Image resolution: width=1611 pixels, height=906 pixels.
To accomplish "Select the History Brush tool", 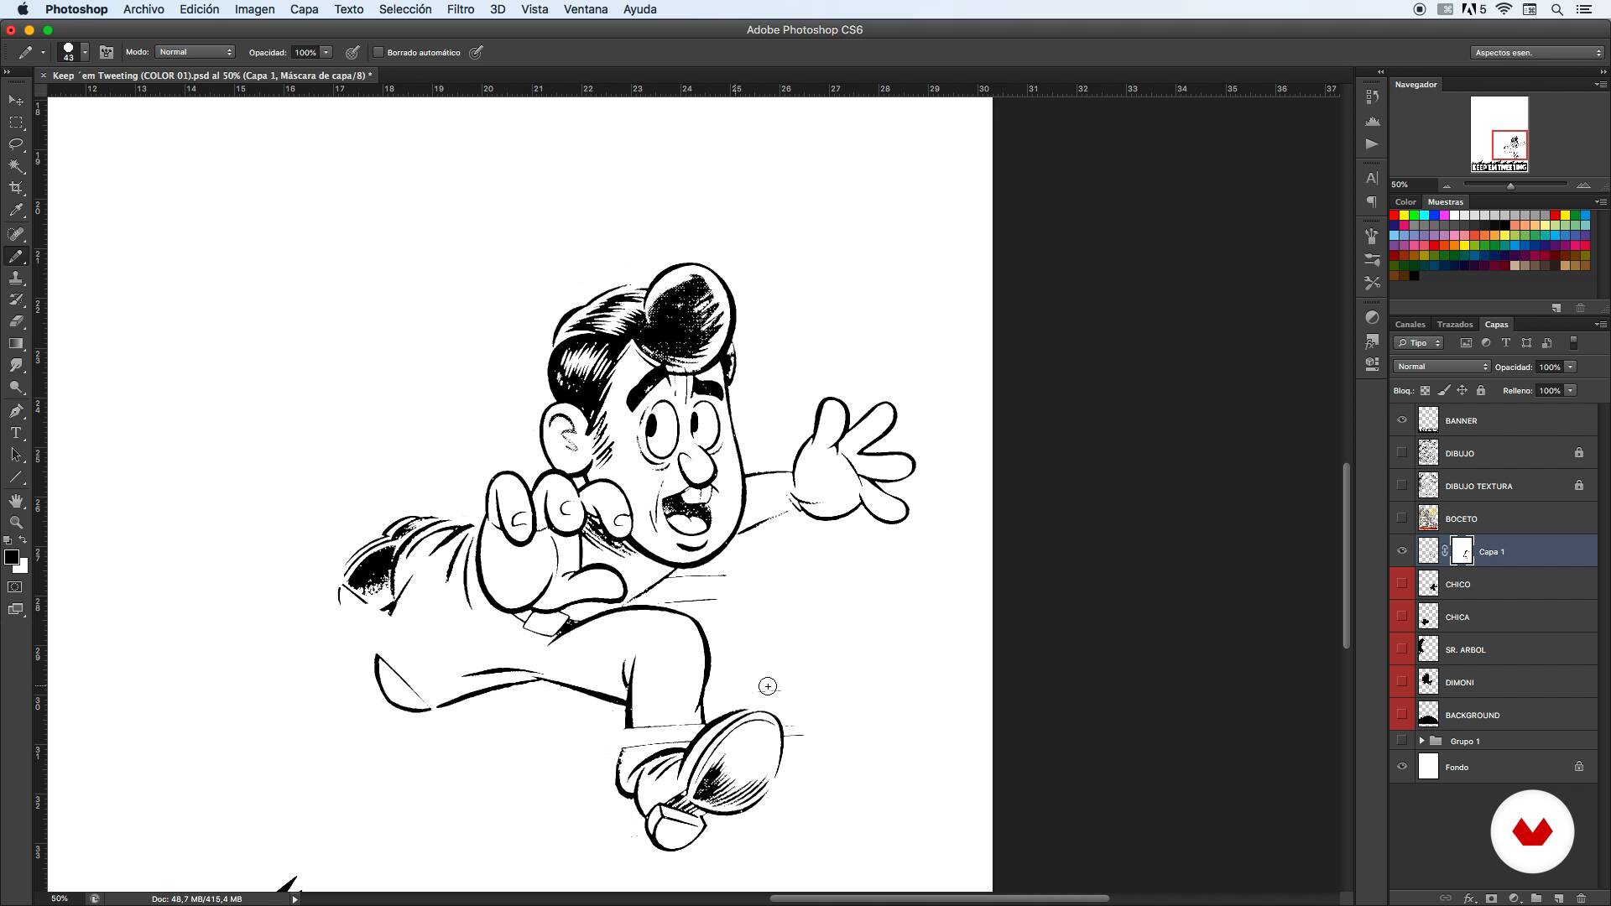I will (x=16, y=299).
